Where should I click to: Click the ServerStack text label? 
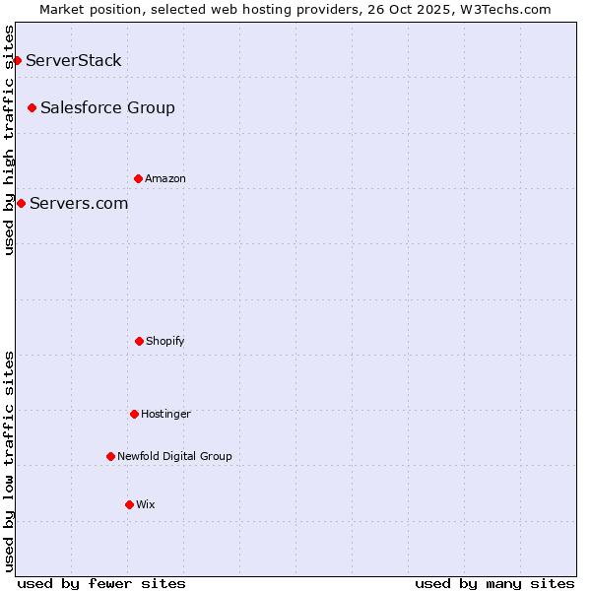(74, 61)
